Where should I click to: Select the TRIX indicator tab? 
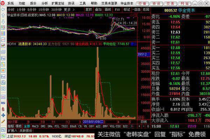tap(64, 126)
